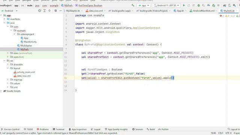Open TODO tool window
The height and width of the screenshot is (135, 240).
click(28, 129)
